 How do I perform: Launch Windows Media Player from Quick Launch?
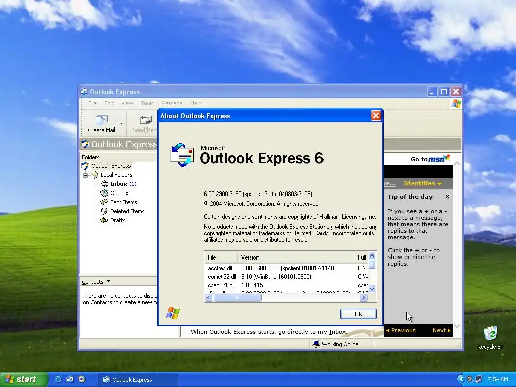tap(82, 379)
